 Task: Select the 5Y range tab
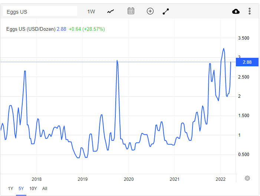coord(21,189)
